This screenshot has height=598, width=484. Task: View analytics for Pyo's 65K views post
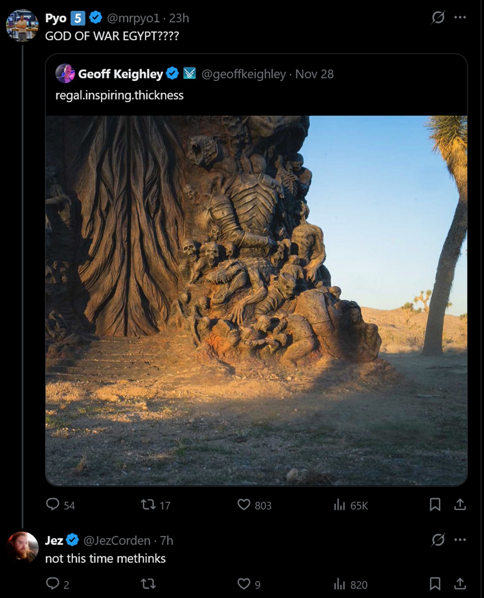click(340, 504)
